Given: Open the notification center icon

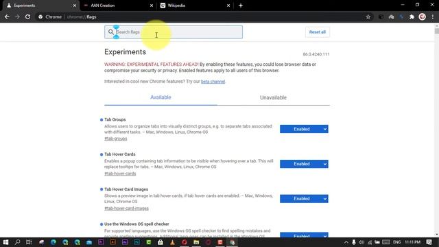Looking at the screenshot, I should [429, 242].
